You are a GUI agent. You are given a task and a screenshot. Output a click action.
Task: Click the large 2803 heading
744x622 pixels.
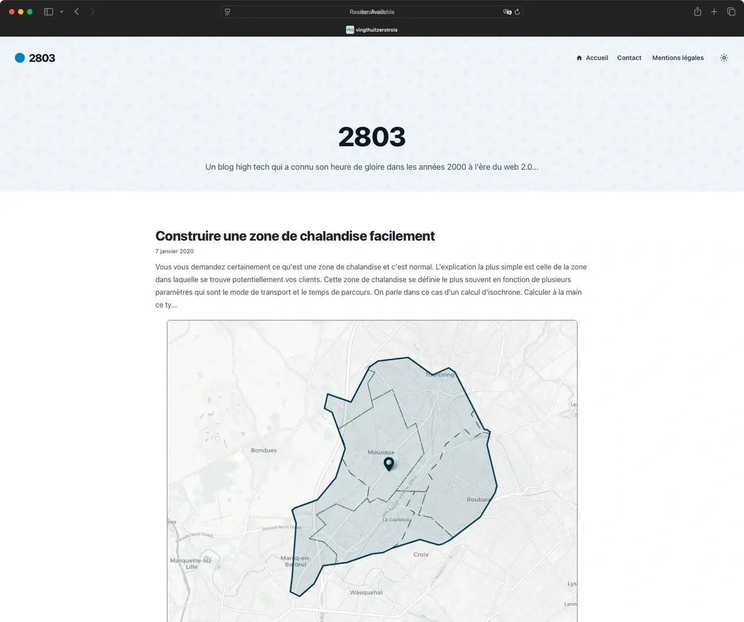[372, 137]
